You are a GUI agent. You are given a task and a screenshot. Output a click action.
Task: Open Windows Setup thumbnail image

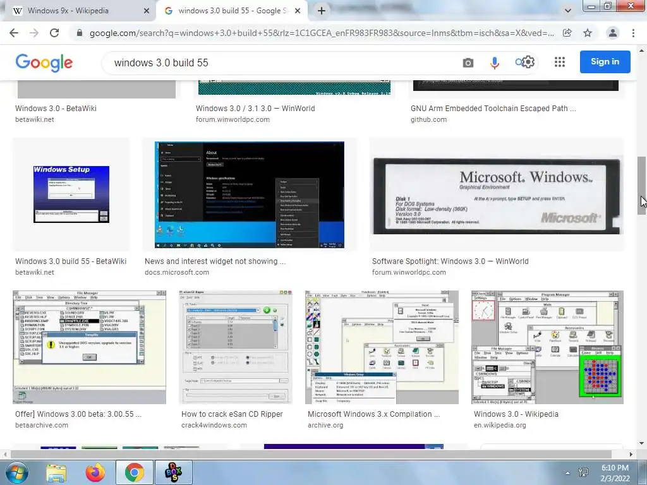coord(71,195)
